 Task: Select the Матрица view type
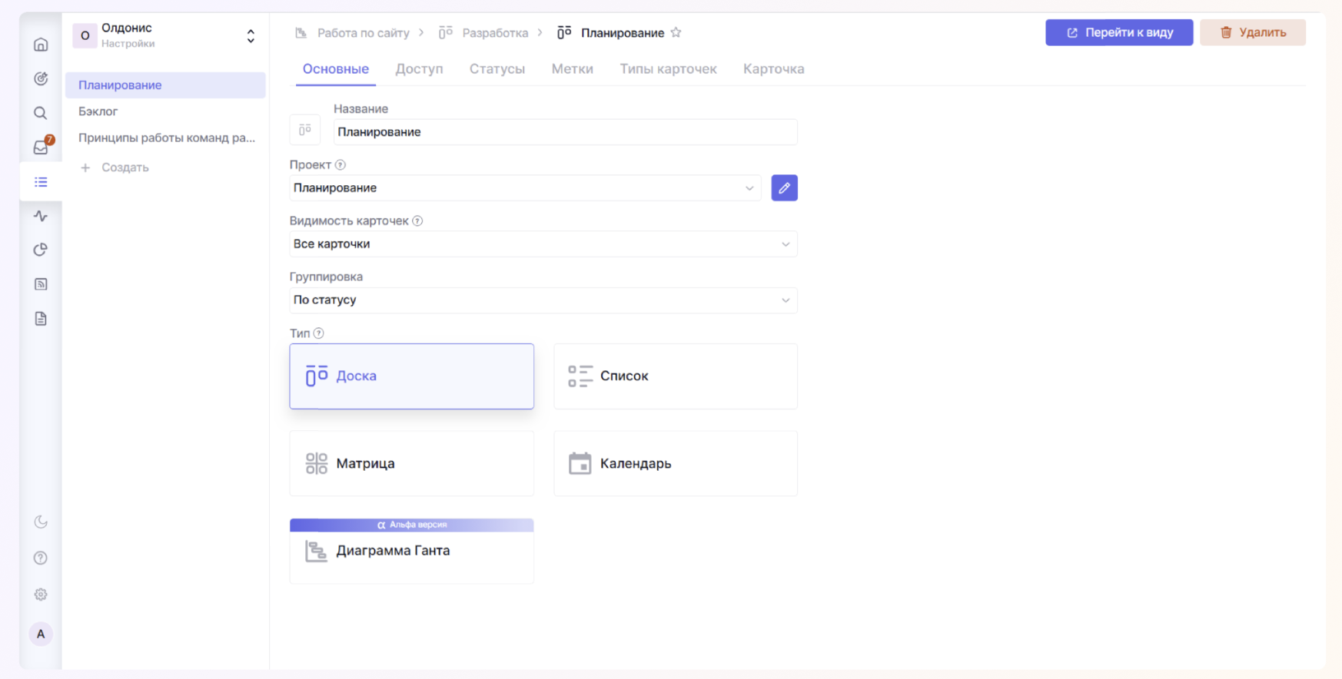pos(411,463)
